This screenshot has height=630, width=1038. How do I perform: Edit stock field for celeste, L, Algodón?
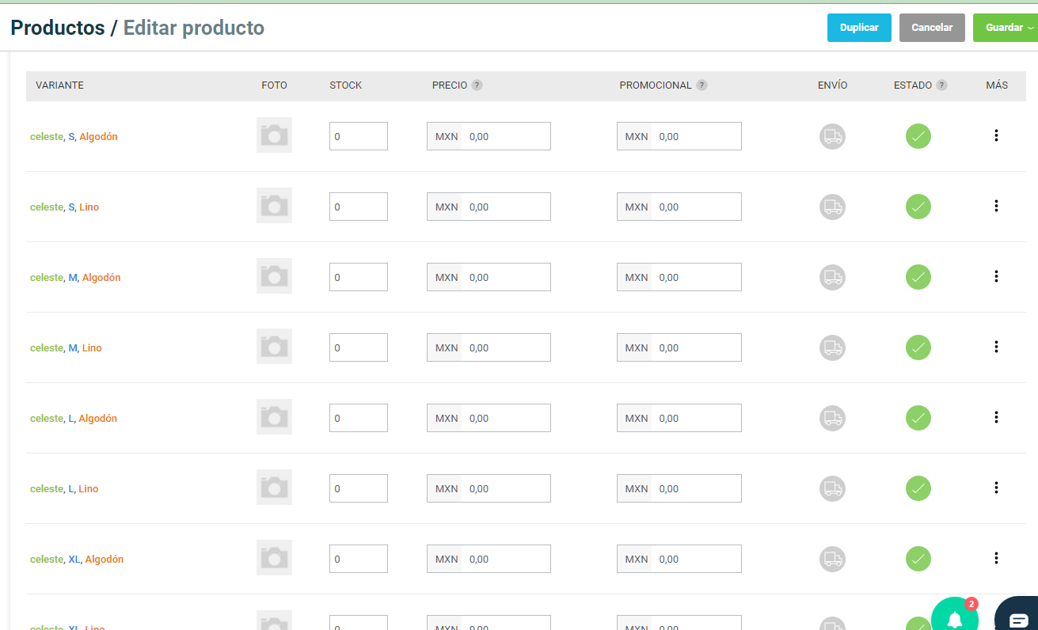pos(359,418)
